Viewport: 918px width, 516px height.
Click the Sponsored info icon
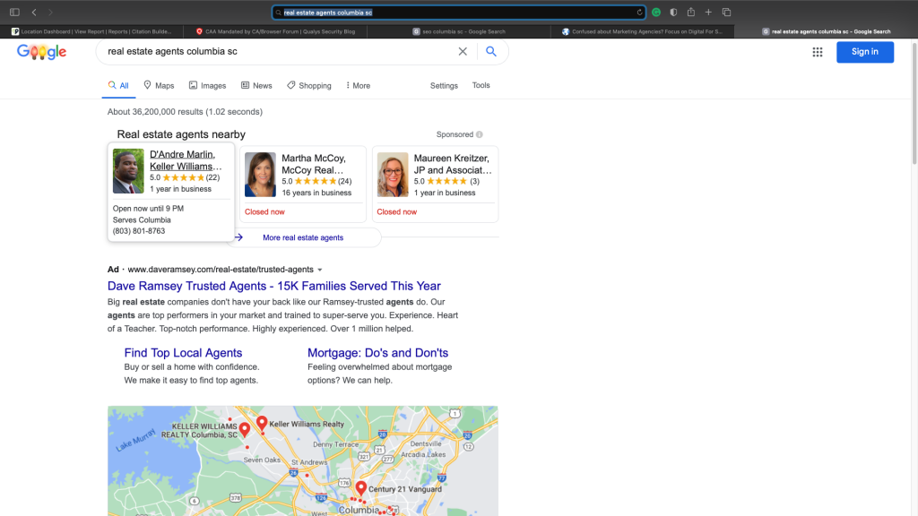click(480, 134)
